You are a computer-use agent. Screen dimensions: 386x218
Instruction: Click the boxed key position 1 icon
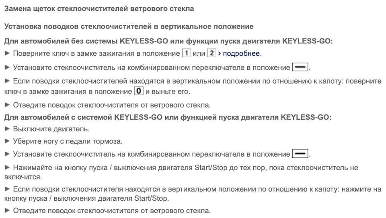pos(186,53)
